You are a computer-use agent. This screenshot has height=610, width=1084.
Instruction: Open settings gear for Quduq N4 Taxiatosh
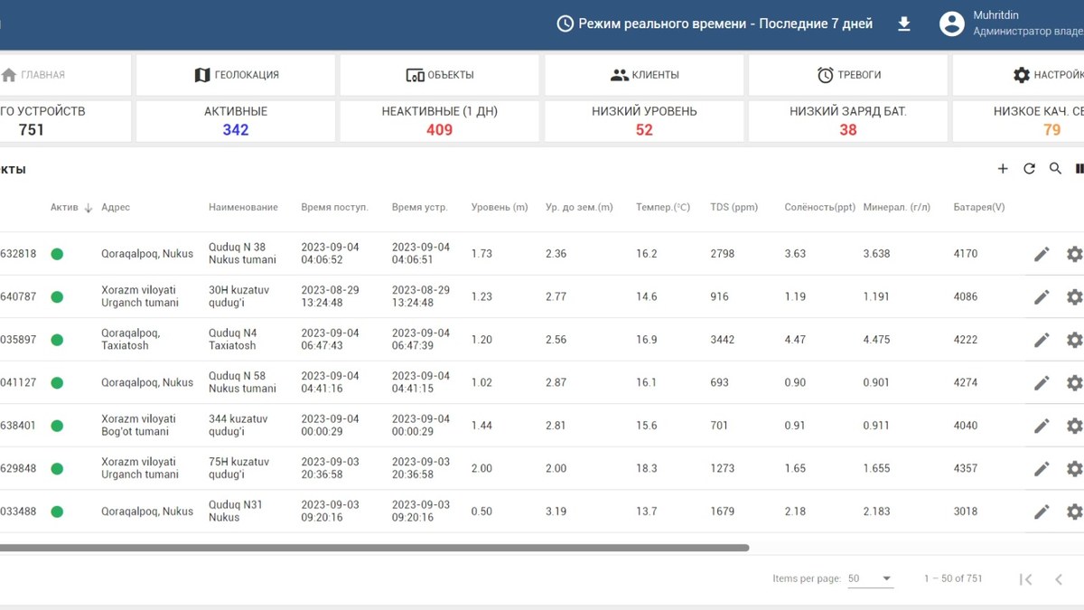click(1074, 340)
